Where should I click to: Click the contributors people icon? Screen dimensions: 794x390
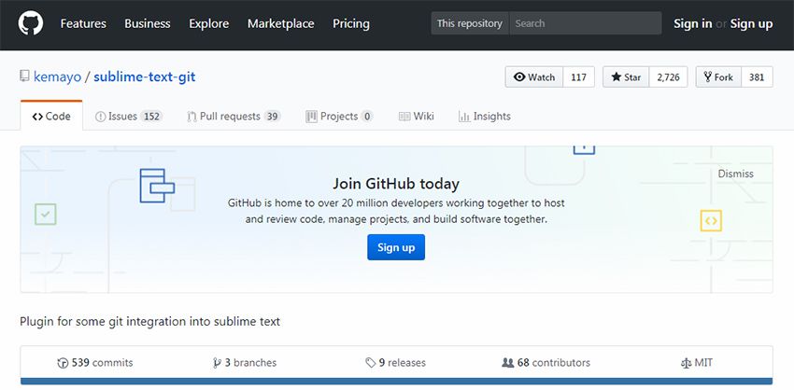click(x=507, y=363)
